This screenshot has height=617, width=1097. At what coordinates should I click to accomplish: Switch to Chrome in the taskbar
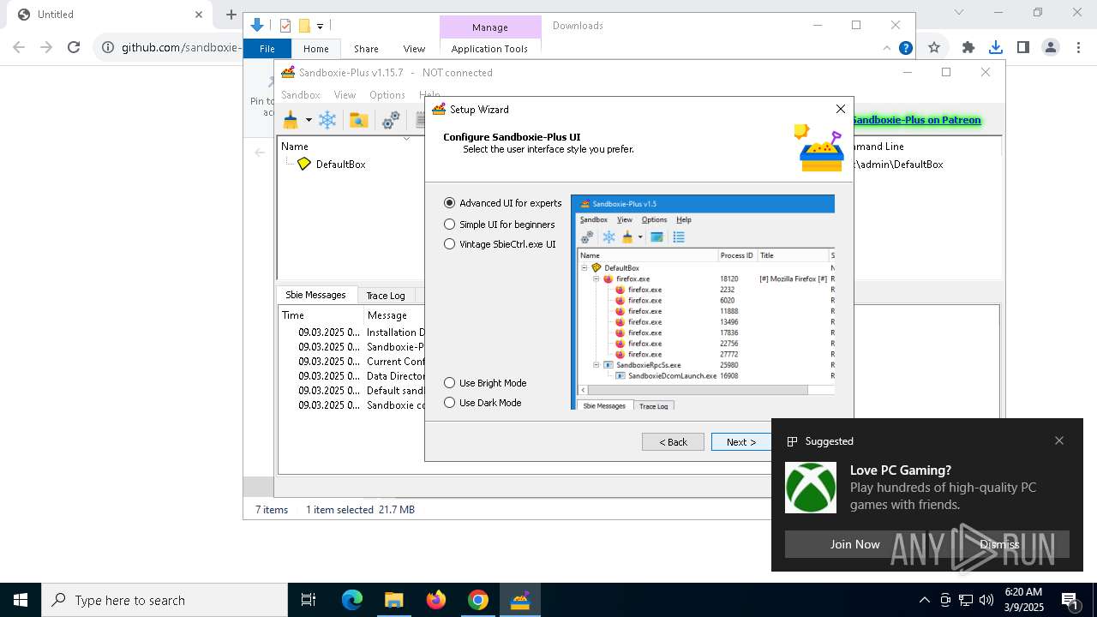[477, 600]
